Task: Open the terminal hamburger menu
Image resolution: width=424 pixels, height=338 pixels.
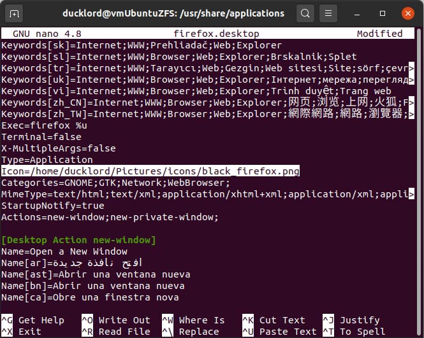Action: coord(328,13)
